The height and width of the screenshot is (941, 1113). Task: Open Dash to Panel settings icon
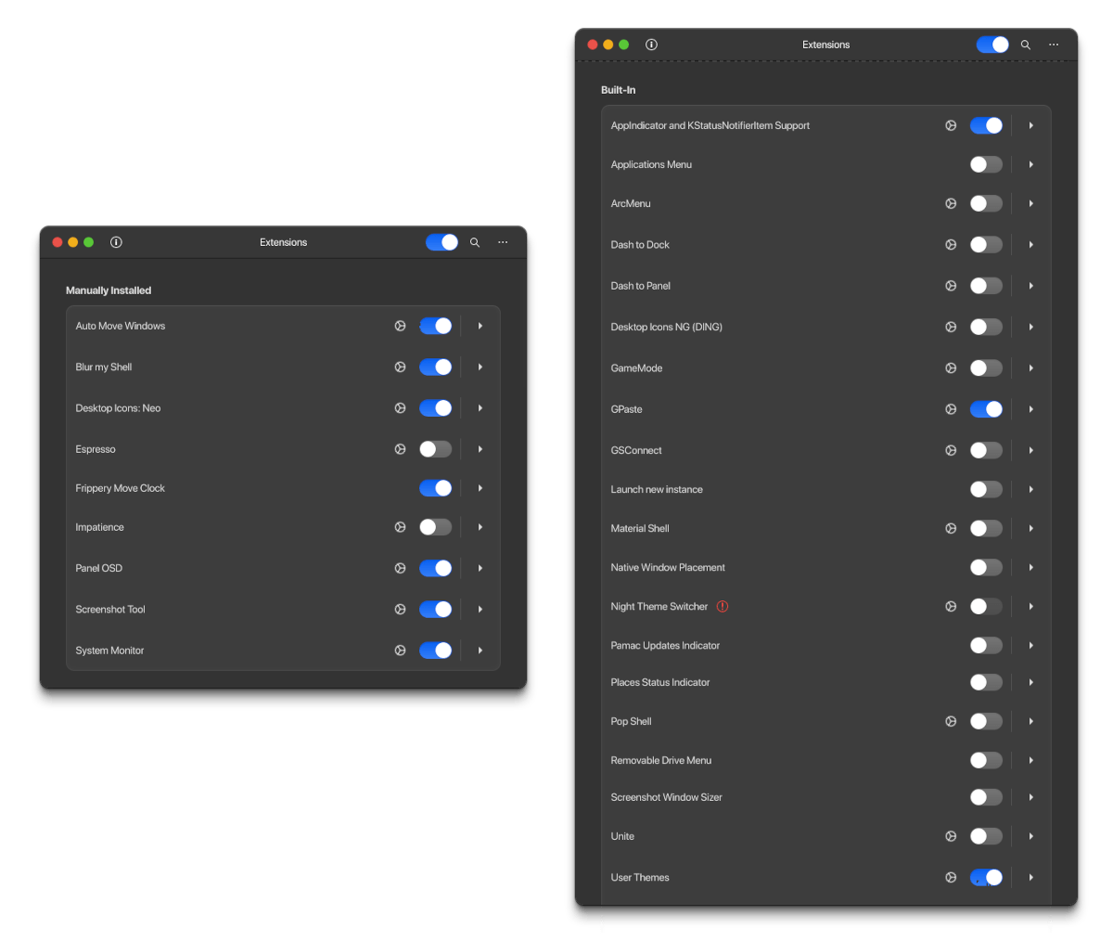tap(951, 286)
